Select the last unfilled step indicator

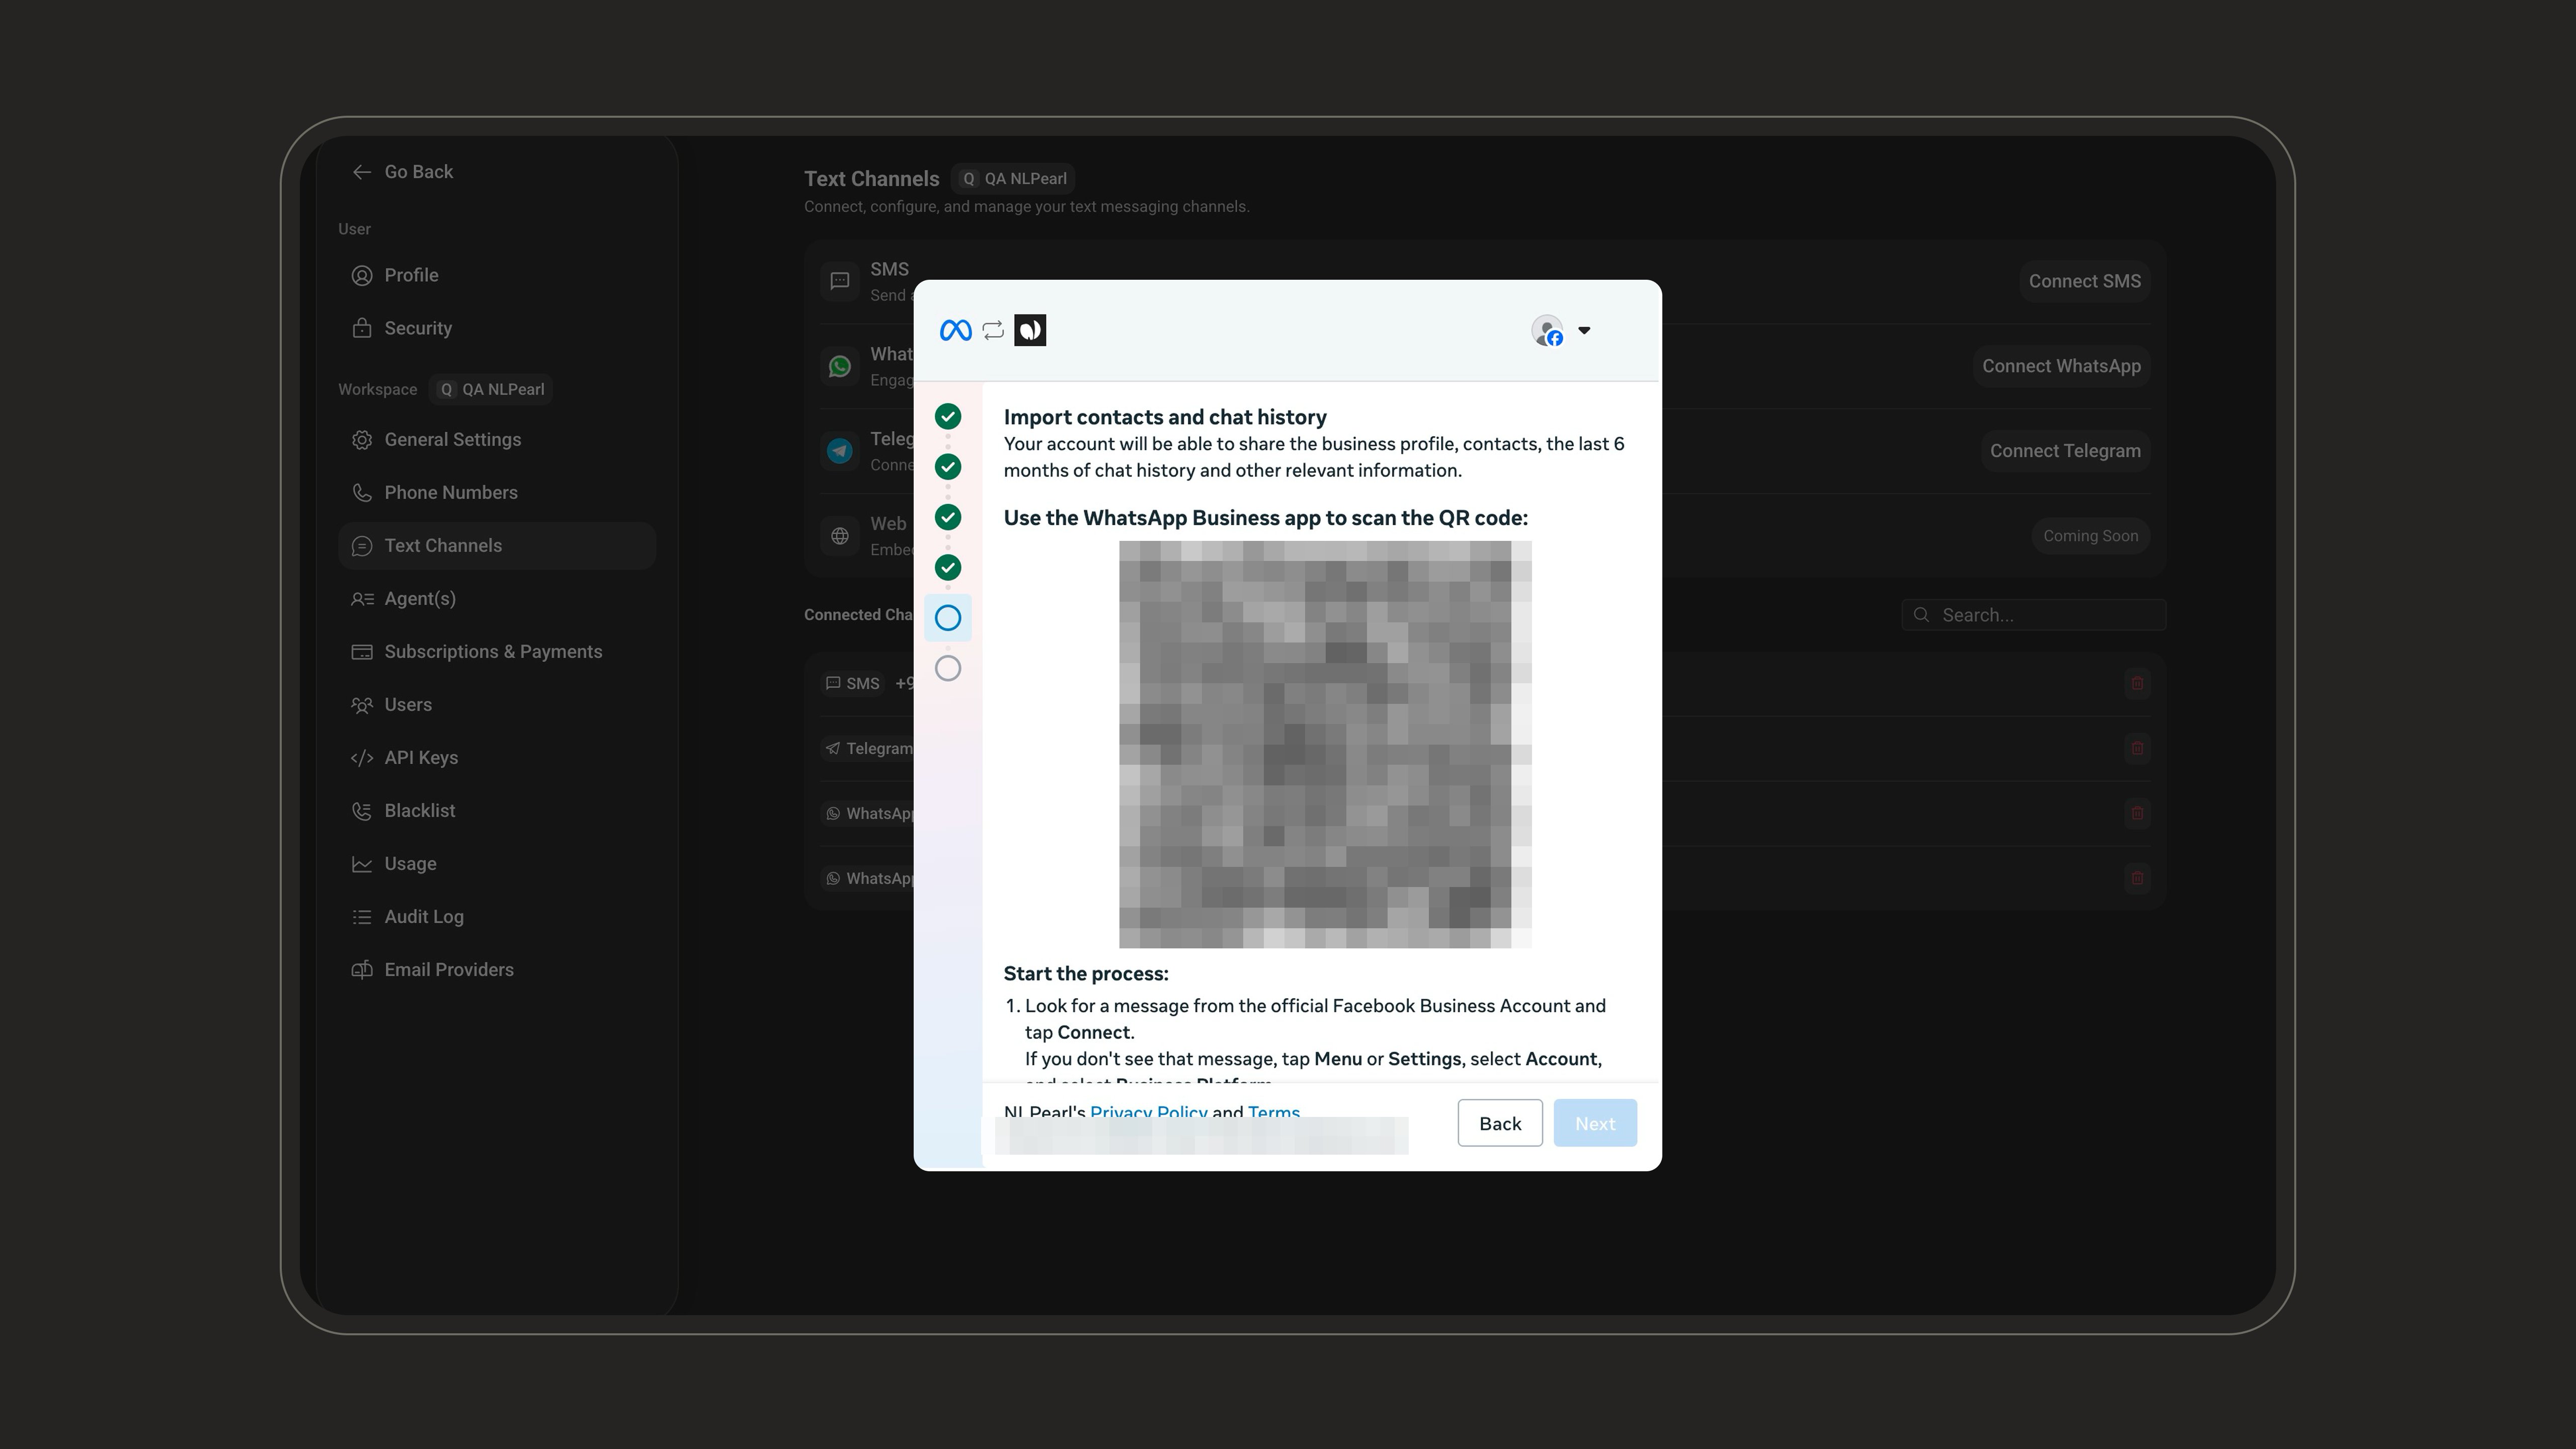coord(947,668)
